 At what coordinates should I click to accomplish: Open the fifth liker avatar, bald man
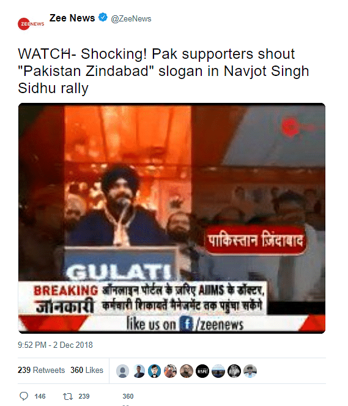pyautogui.click(x=187, y=370)
